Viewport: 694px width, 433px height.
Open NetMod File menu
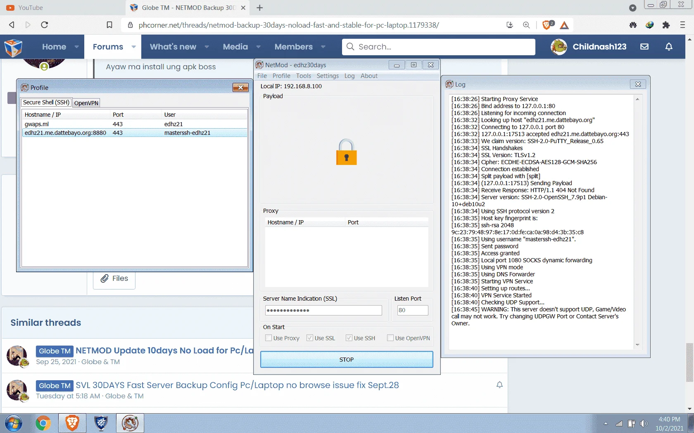[x=262, y=76]
